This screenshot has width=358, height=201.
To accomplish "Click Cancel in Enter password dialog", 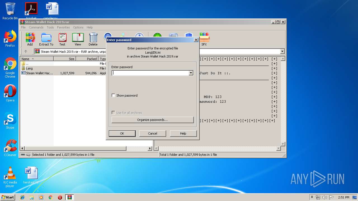I will [x=152, y=133].
